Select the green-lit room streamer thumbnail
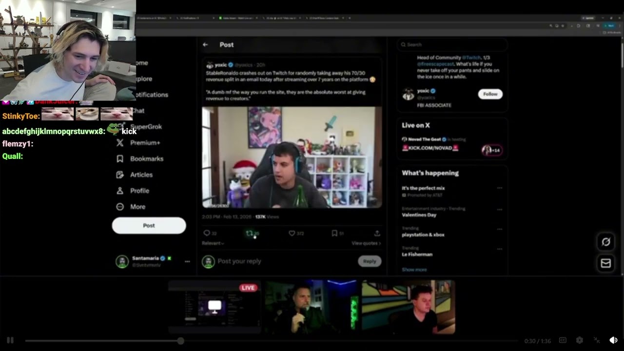624x351 pixels. point(312,307)
